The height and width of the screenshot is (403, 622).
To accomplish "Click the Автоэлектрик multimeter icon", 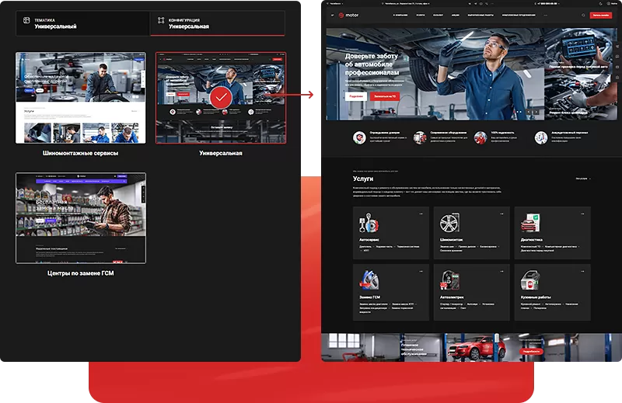I will (x=449, y=280).
